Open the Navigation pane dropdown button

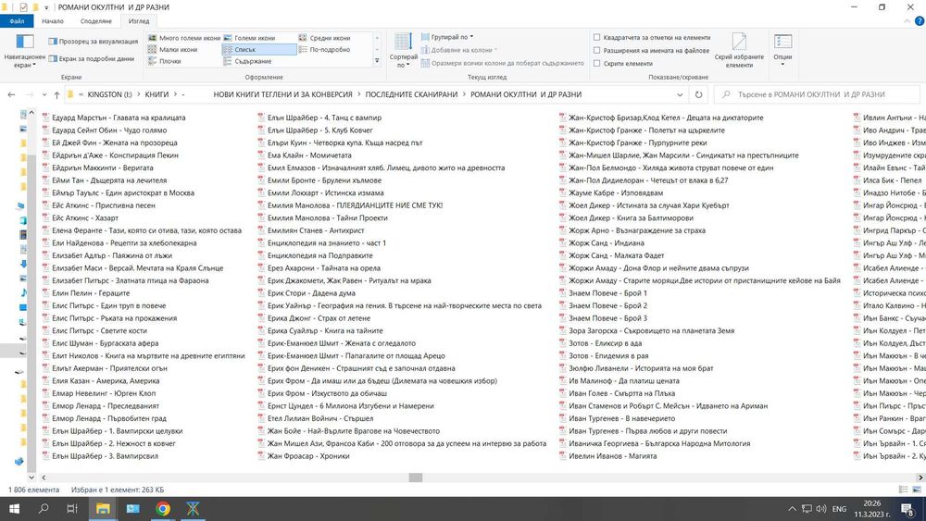click(x=24, y=51)
